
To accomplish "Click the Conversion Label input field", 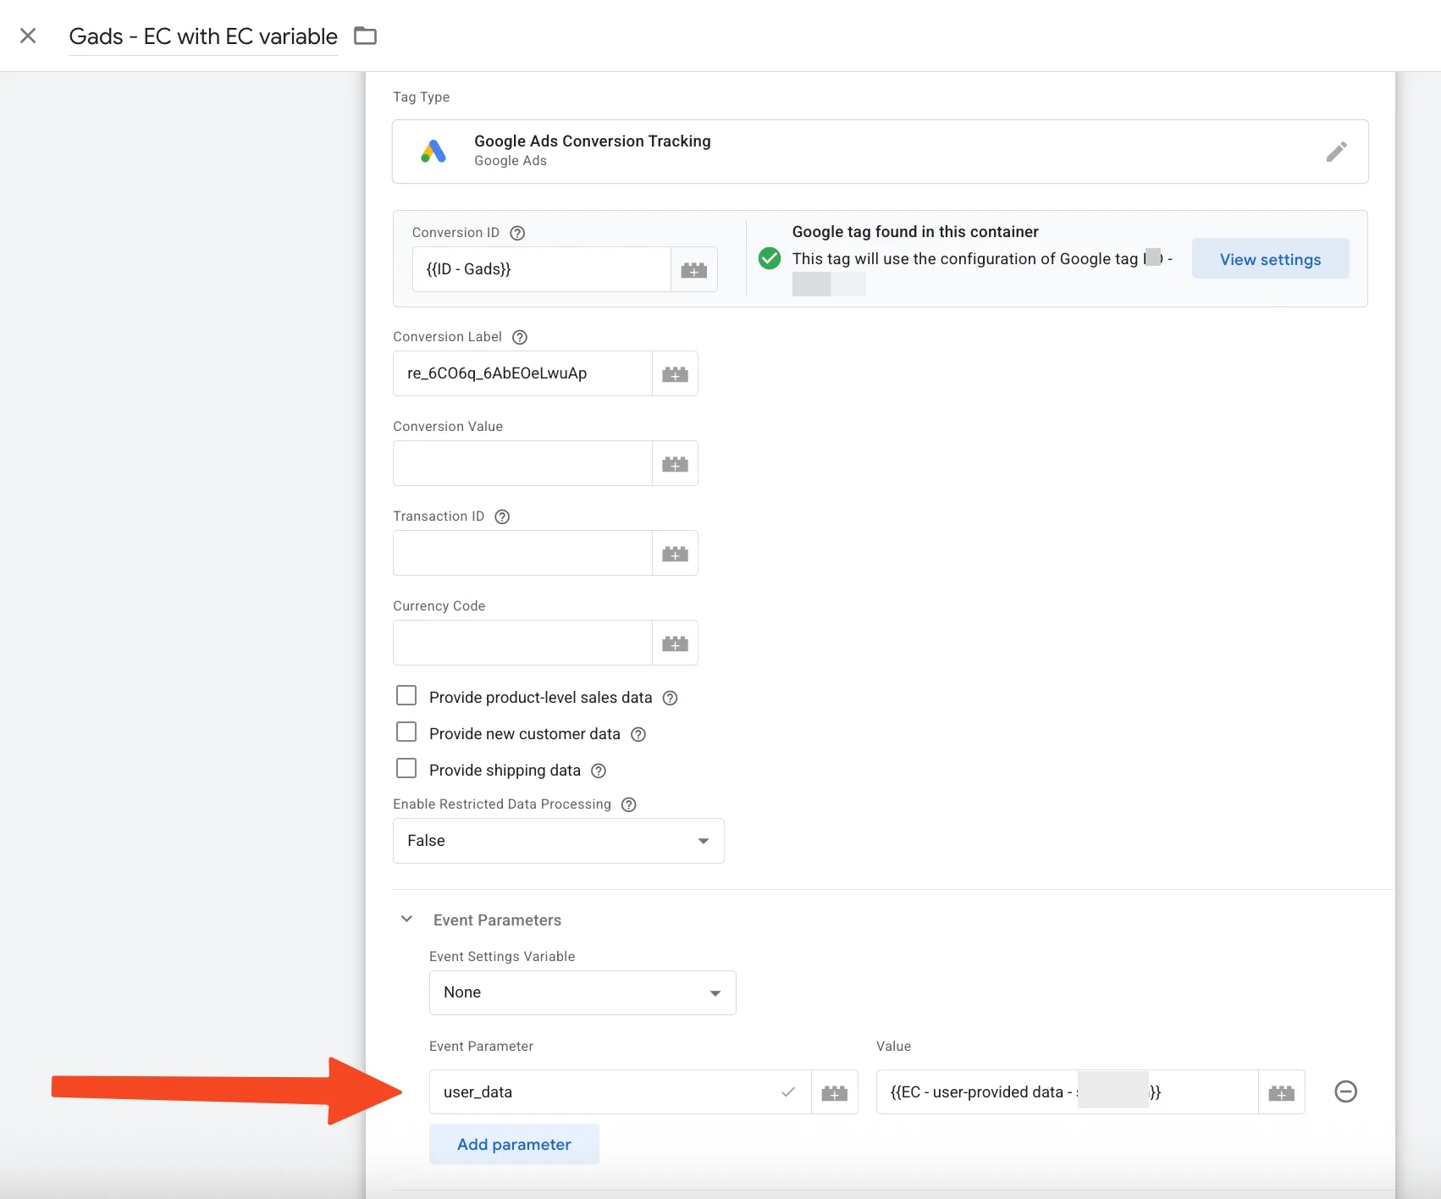I will tap(522, 373).
